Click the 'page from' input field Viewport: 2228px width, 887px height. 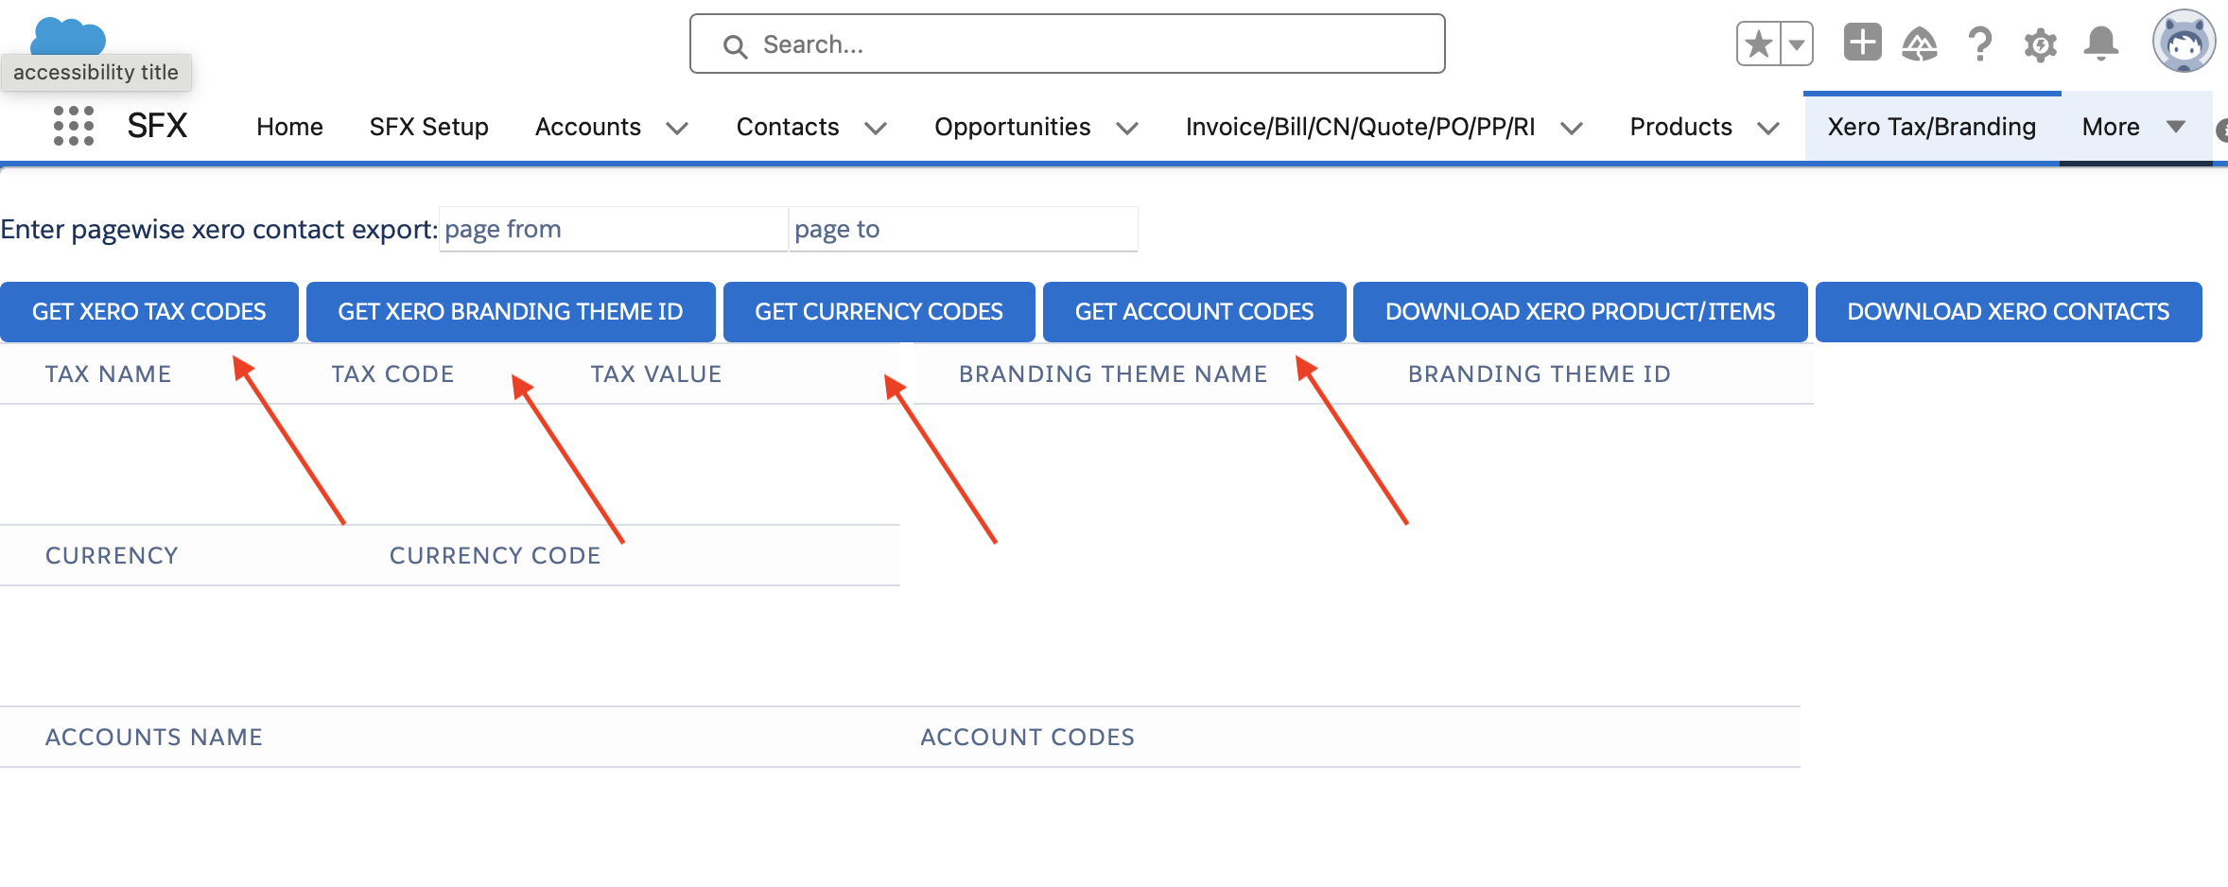[614, 229]
